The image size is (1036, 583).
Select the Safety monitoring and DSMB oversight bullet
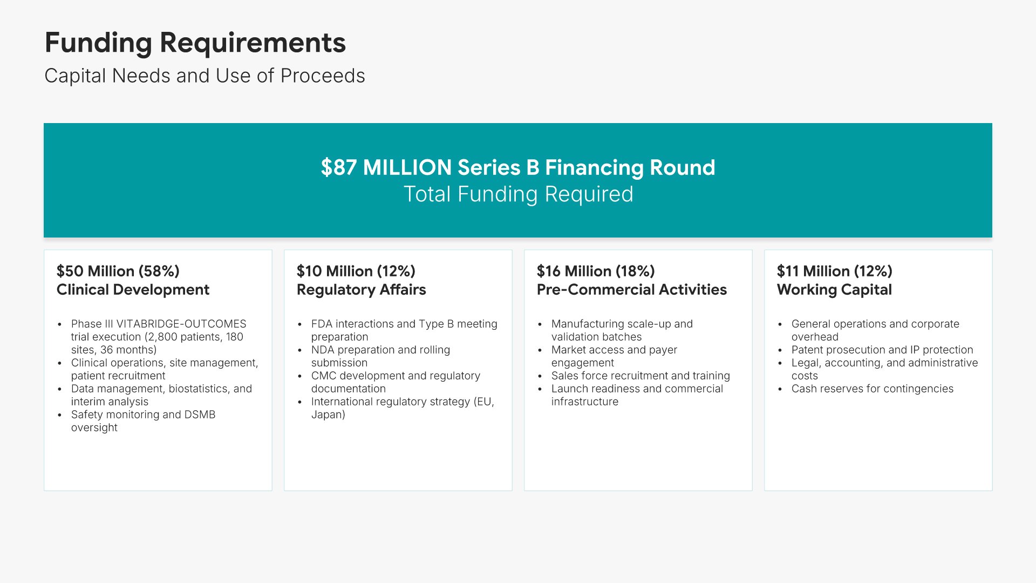click(x=143, y=421)
